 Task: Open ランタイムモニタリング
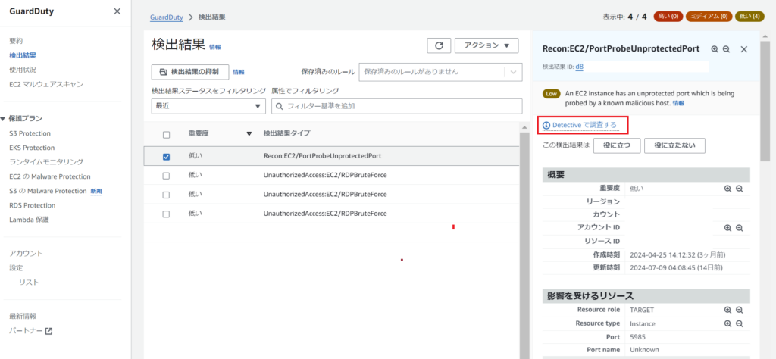pyautogui.click(x=46, y=161)
